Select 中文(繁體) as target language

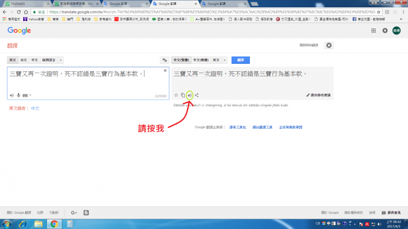[181, 60]
